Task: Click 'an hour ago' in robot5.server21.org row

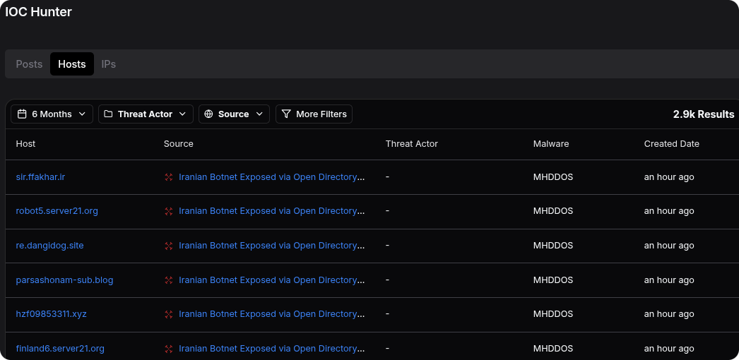Action: [669, 211]
